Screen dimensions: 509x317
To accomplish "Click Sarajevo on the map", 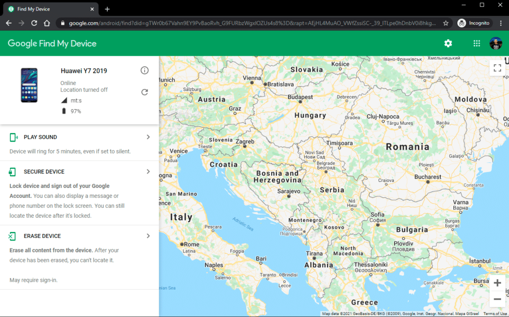I will 289,191.
